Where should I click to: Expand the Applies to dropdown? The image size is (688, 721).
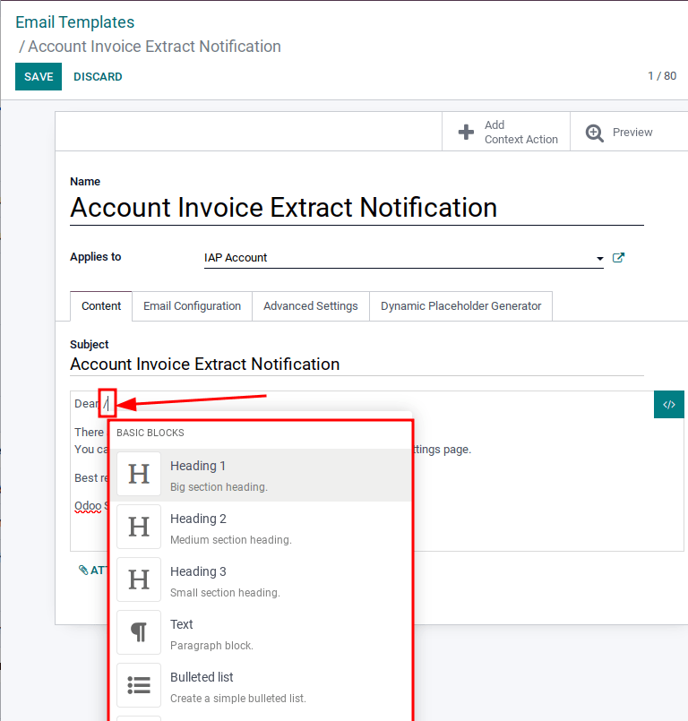pyautogui.click(x=600, y=258)
